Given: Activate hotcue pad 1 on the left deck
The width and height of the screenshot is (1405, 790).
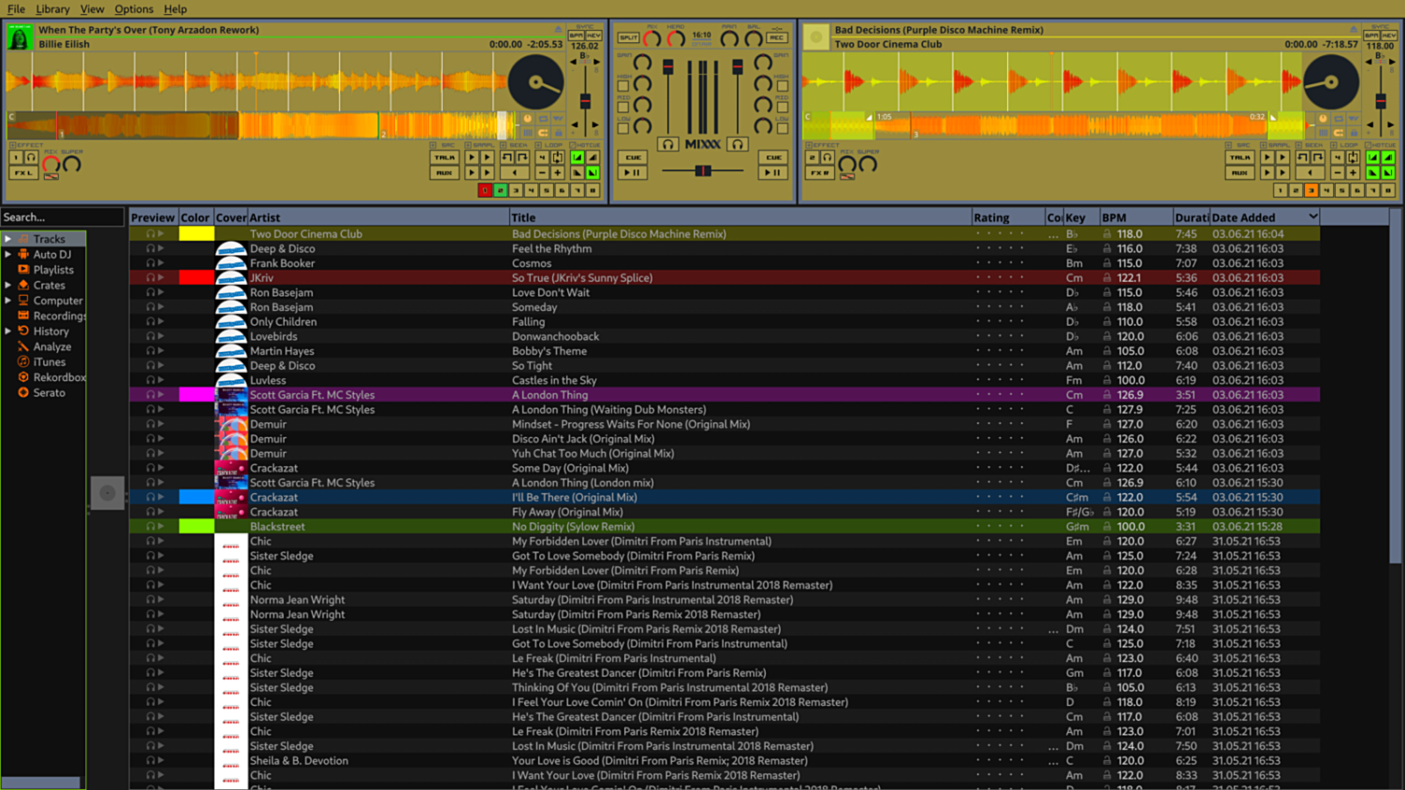Looking at the screenshot, I should 485,190.
